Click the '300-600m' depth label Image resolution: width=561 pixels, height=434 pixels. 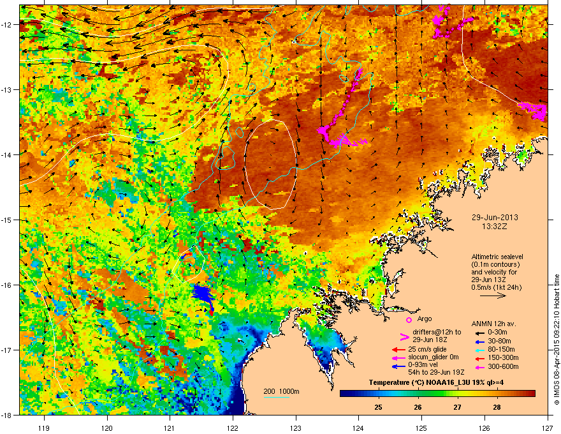[x=503, y=367]
